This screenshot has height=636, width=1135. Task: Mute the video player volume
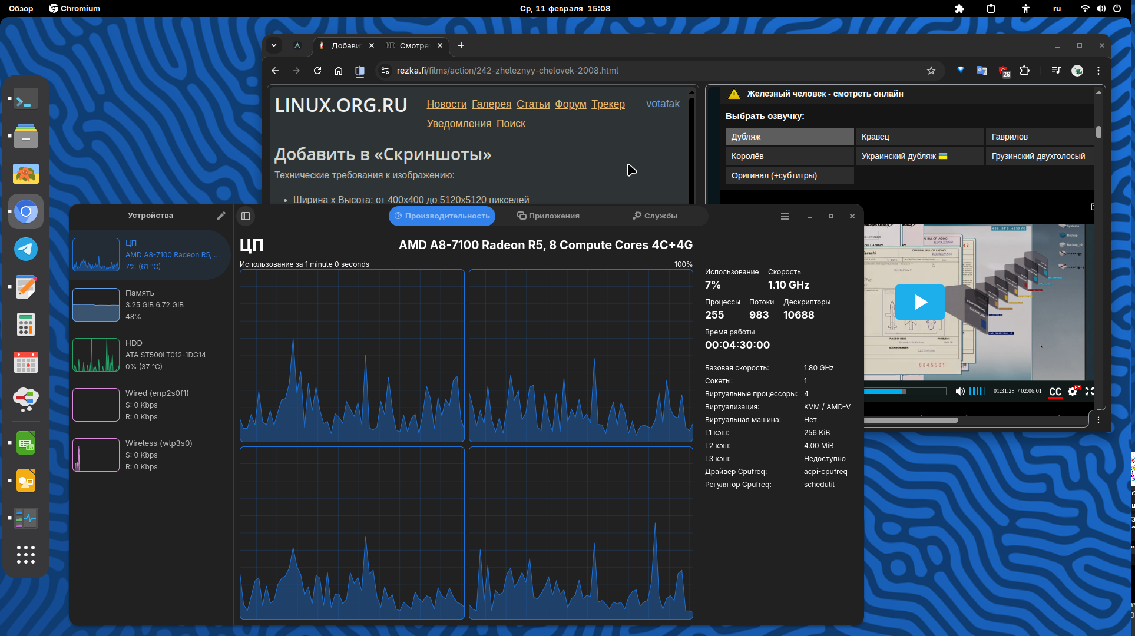(959, 391)
